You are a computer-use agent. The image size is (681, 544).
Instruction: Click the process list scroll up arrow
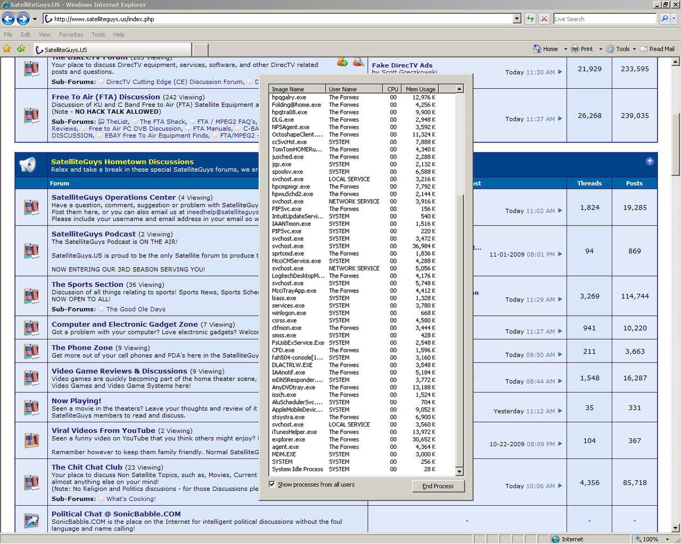460,89
